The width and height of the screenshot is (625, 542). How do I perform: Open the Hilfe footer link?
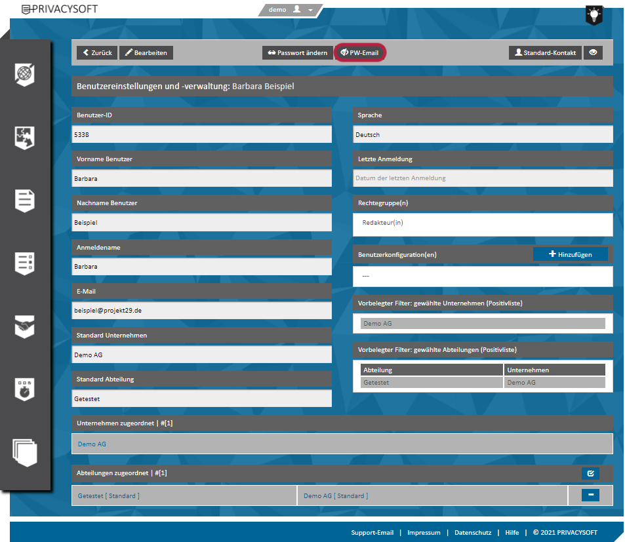coord(512,533)
